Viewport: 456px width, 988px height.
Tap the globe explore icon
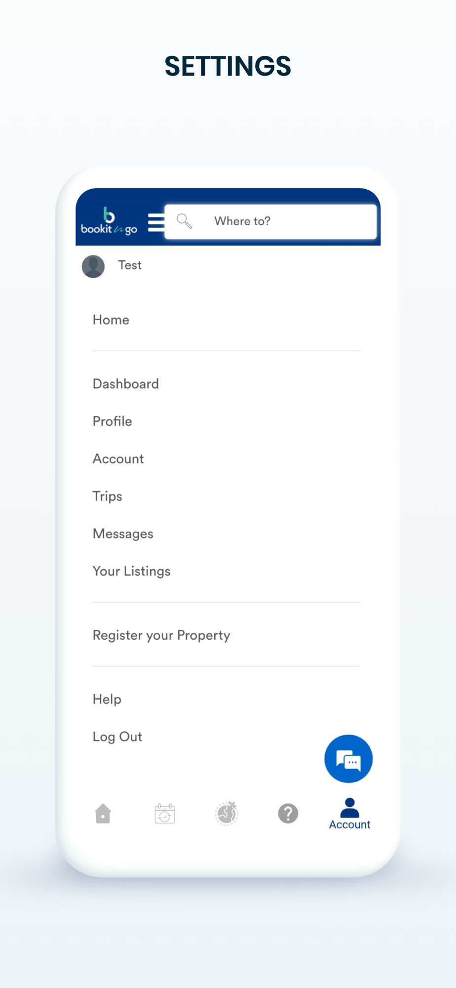click(x=227, y=813)
